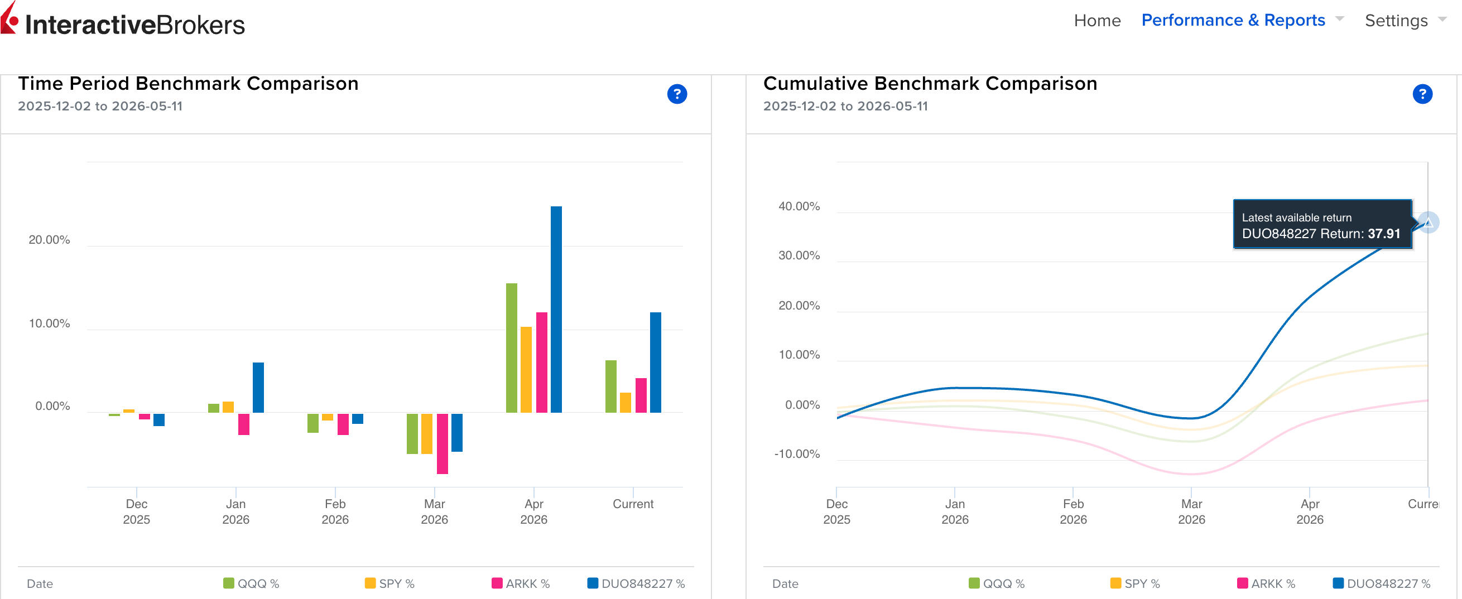Toggle ARKK % series in time period legend
Viewport: 1462px width, 599px height.
point(521,583)
